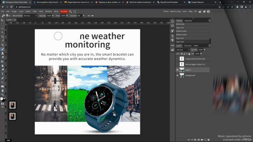
Task: Open the Properties side panel icon
Action: (172, 26)
